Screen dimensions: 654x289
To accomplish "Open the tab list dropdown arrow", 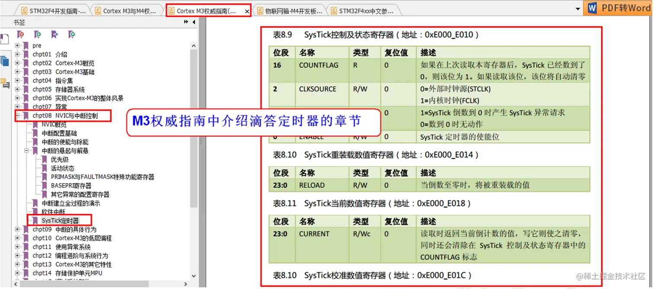I will pyautogui.click(x=578, y=9).
